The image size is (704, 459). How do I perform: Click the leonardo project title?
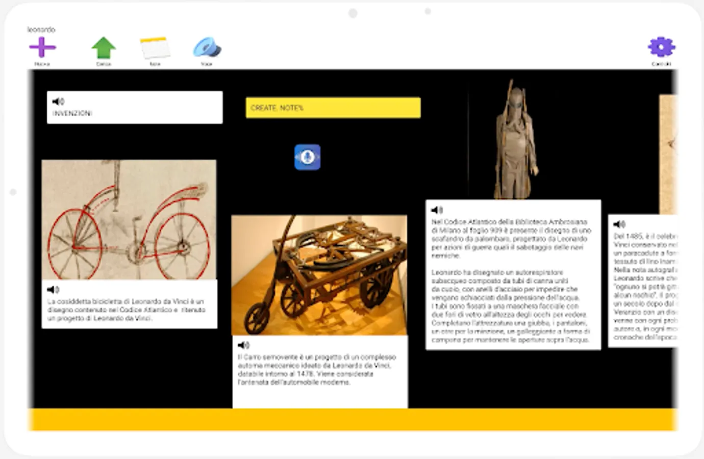point(41,30)
